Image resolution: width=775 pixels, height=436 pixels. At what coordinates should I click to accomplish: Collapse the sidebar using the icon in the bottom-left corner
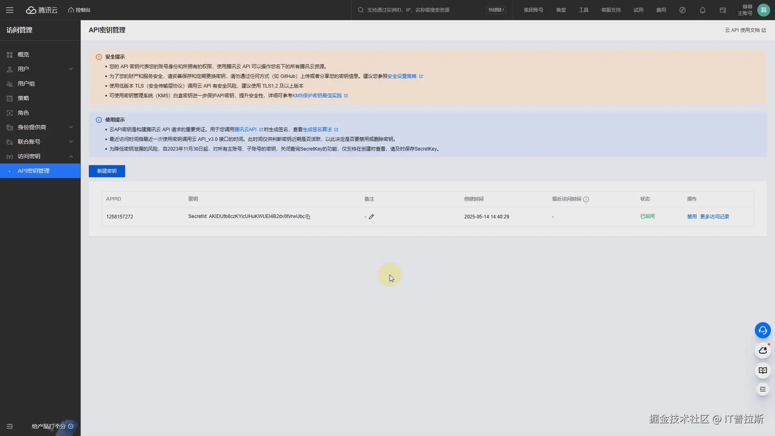click(x=10, y=426)
